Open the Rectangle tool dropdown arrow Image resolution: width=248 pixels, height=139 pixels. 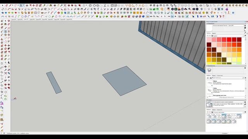pos(23,5)
